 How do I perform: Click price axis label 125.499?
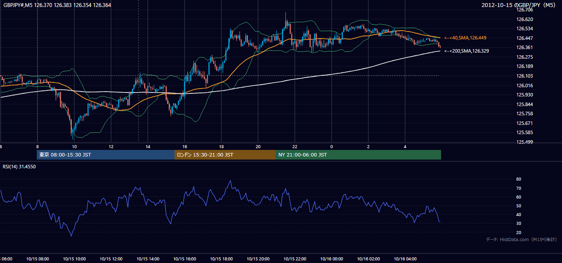525,142
